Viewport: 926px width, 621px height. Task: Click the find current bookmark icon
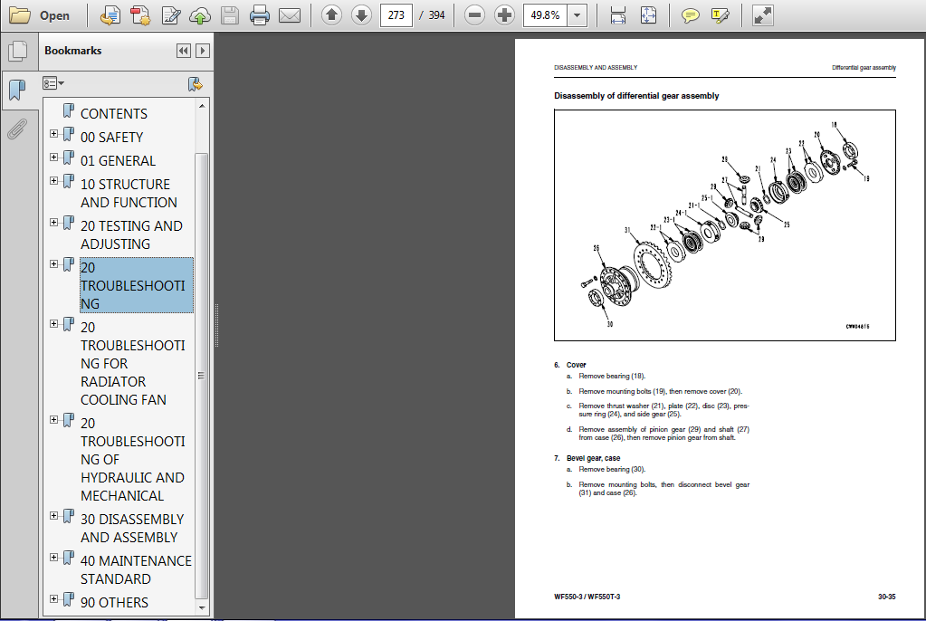(x=195, y=84)
